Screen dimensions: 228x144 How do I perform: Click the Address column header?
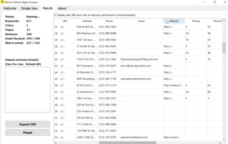pyautogui.click(x=87, y=21)
